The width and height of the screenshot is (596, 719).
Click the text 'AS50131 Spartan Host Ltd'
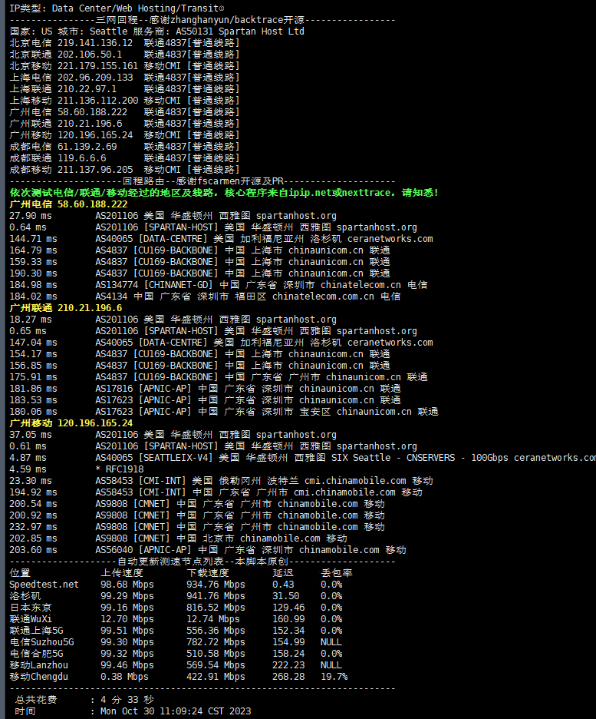[240, 31]
